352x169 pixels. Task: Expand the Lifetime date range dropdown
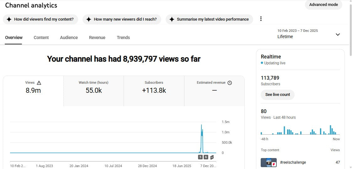338,34
